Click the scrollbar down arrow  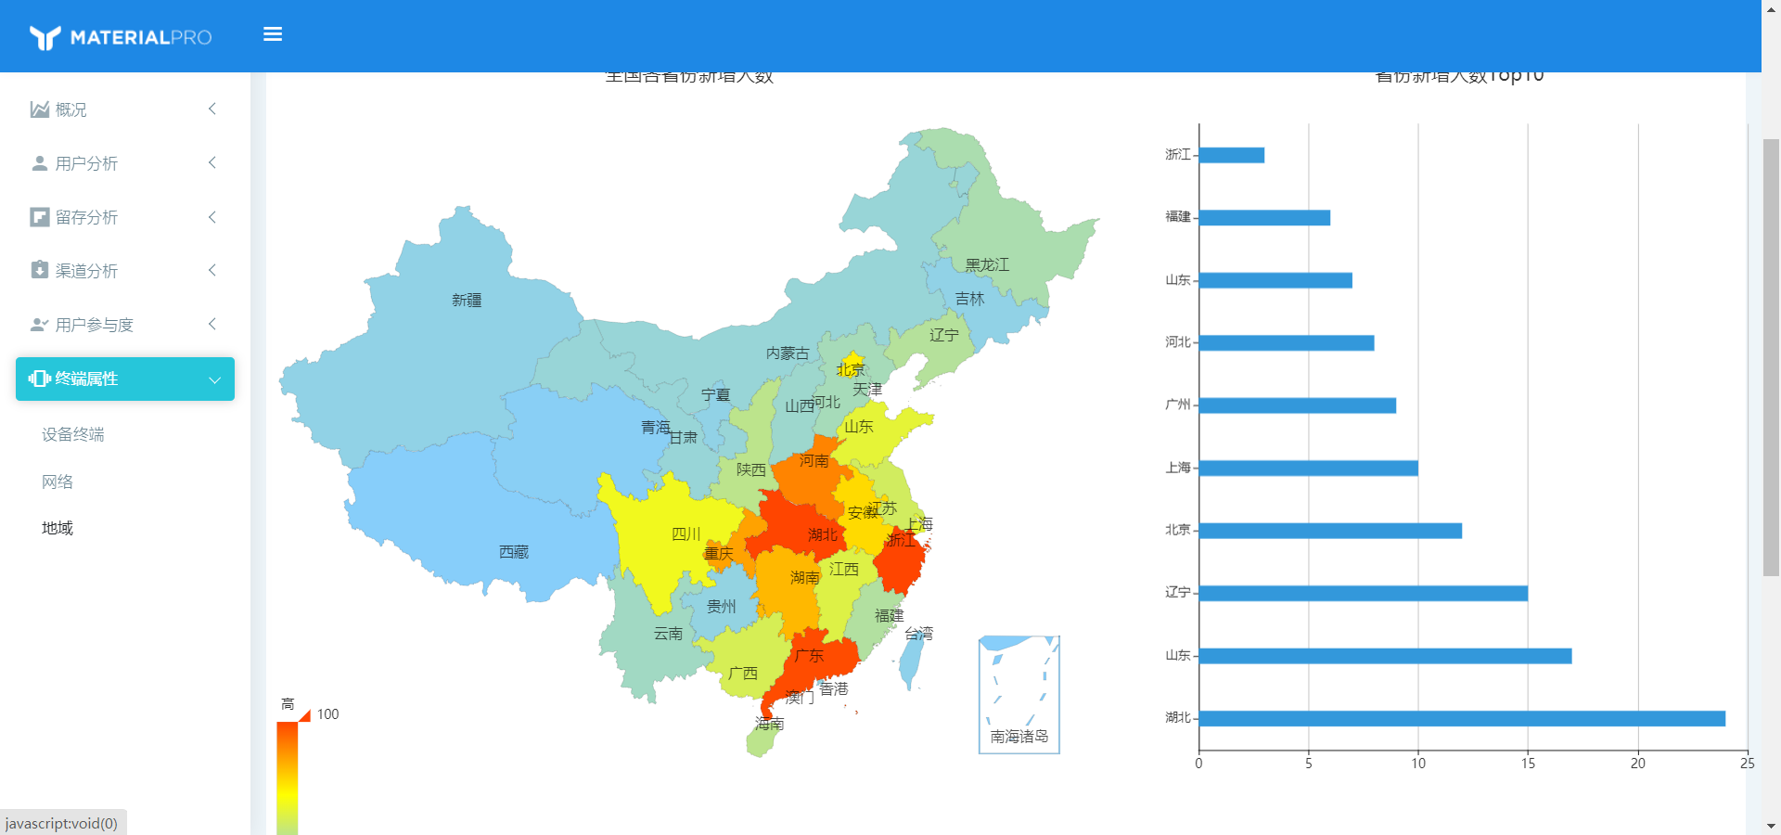[1771, 826]
